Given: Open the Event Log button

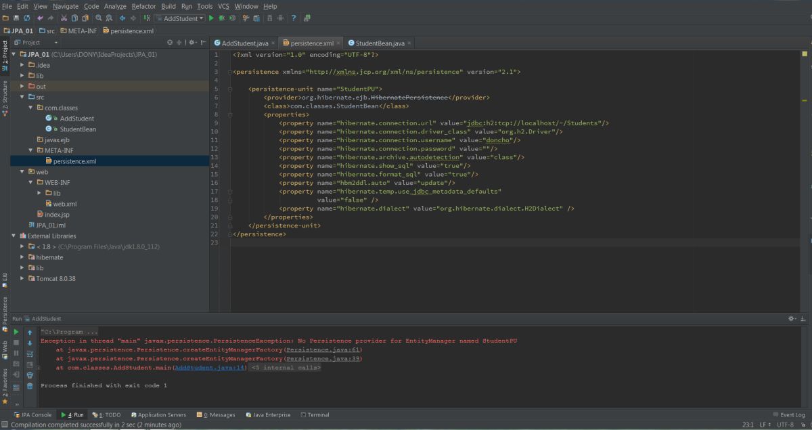Looking at the screenshot, I should (x=789, y=414).
